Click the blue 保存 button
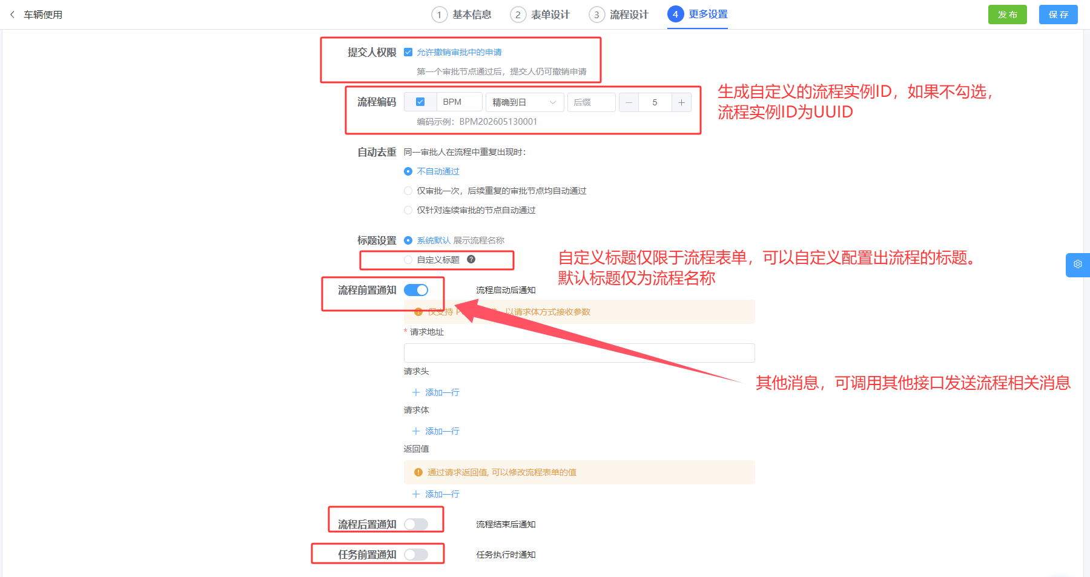Image resolution: width=1090 pixels, height=577 pixels. (1059, 15)
